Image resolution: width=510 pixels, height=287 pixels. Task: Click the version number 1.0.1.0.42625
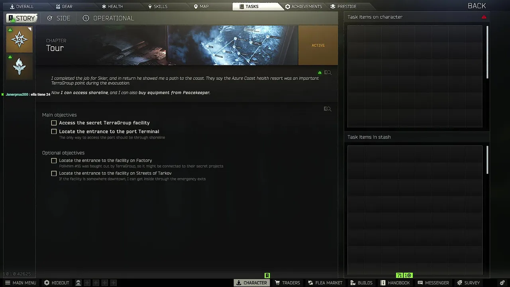pyautogui.click(x=17, y=274)
